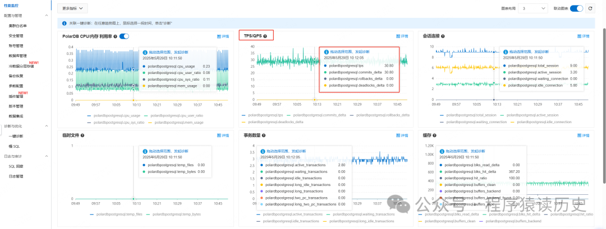The width and height of the screenshot is (606, 229).
Task: Click the help icon beside 临时文件
Action: (82, 135)
